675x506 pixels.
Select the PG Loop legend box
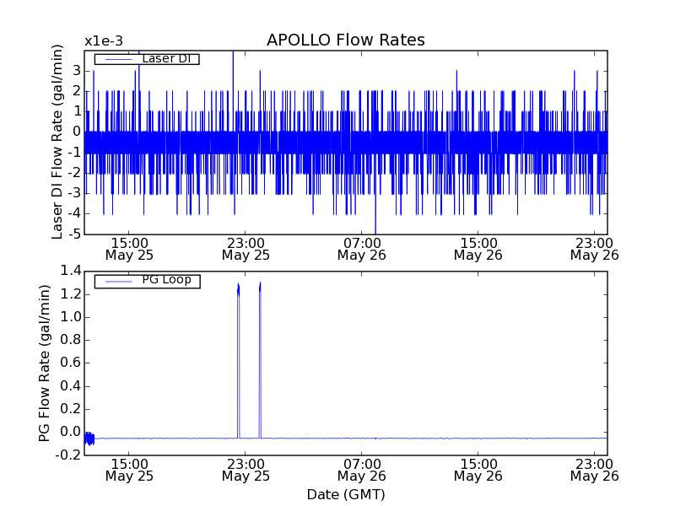[146, 281]
